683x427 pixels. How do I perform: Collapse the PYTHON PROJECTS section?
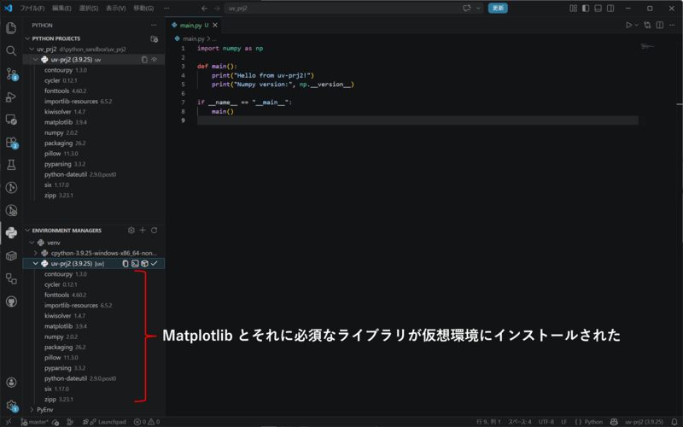click(27, 38)
